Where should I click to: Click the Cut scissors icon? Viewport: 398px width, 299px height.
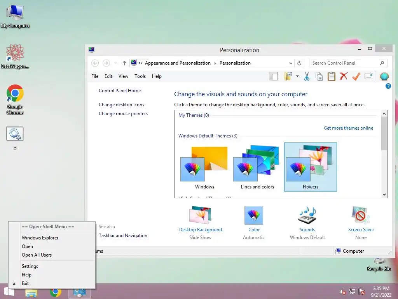click(307, 76)
